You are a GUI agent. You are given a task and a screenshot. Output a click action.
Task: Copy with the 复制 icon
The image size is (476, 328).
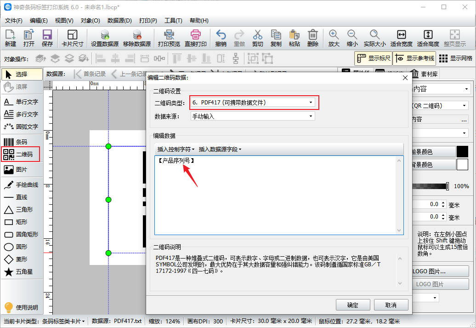pyautogui.click(x=276, y=38)
